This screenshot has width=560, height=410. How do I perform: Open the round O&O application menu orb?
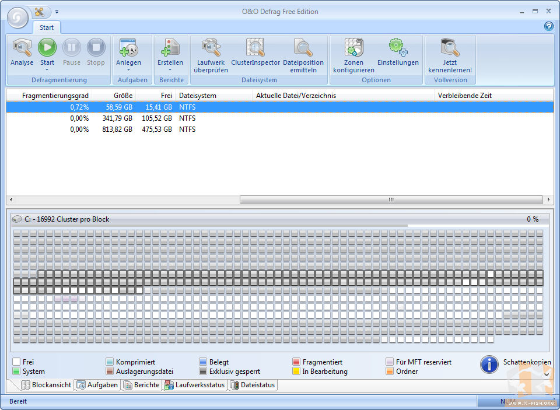[17, 17]
